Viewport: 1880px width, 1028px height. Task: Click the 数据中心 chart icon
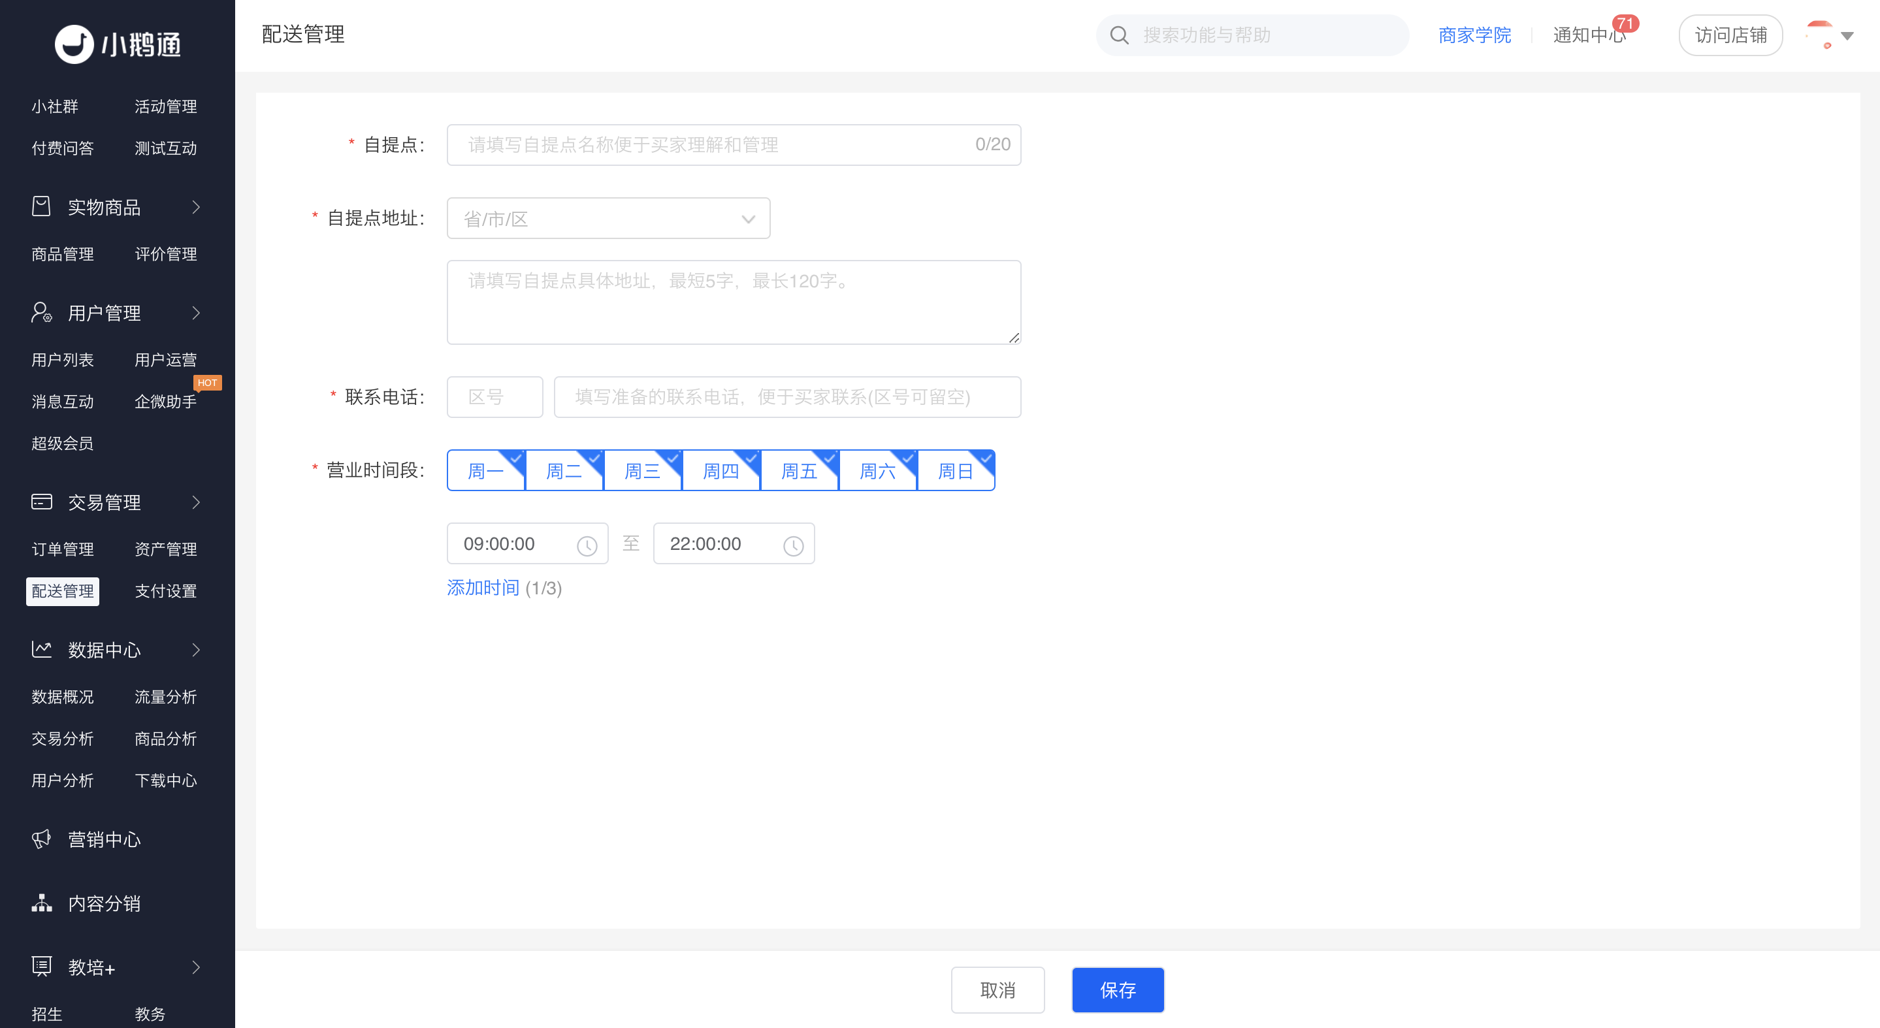[x=42, y=649]
